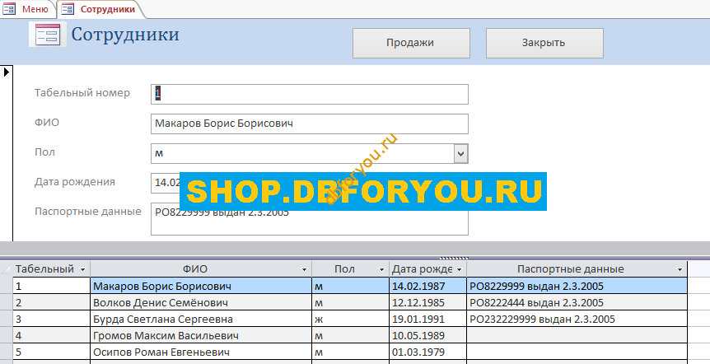
Task: Select the row selector for record 2
Action: click(x=7, y=302)
